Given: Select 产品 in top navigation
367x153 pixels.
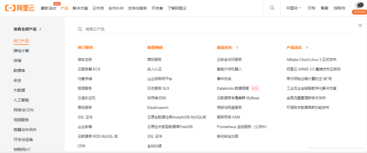Looking at the screenshot, I should click(x=64, y=8).
